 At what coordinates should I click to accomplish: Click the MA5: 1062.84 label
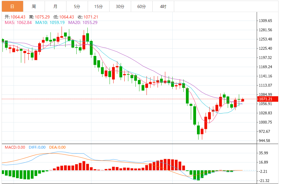(18, 22)
